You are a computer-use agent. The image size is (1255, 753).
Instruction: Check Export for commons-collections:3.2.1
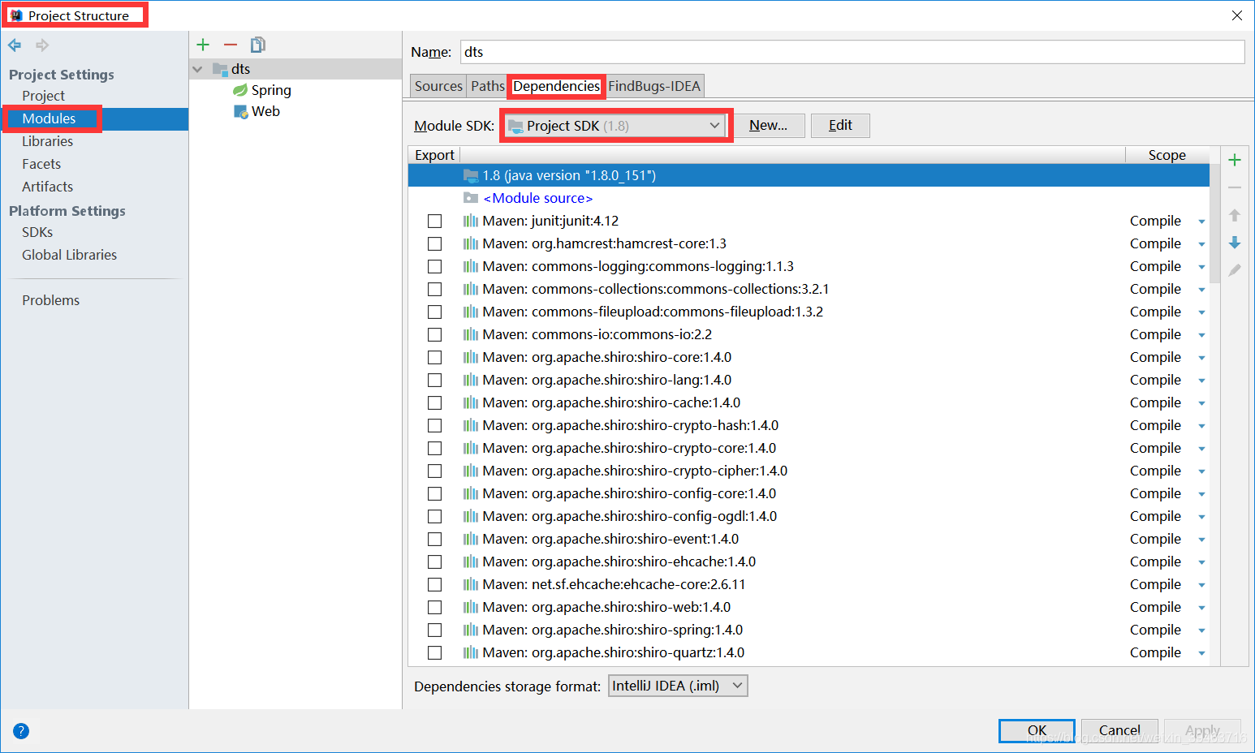tap(435, 289)
